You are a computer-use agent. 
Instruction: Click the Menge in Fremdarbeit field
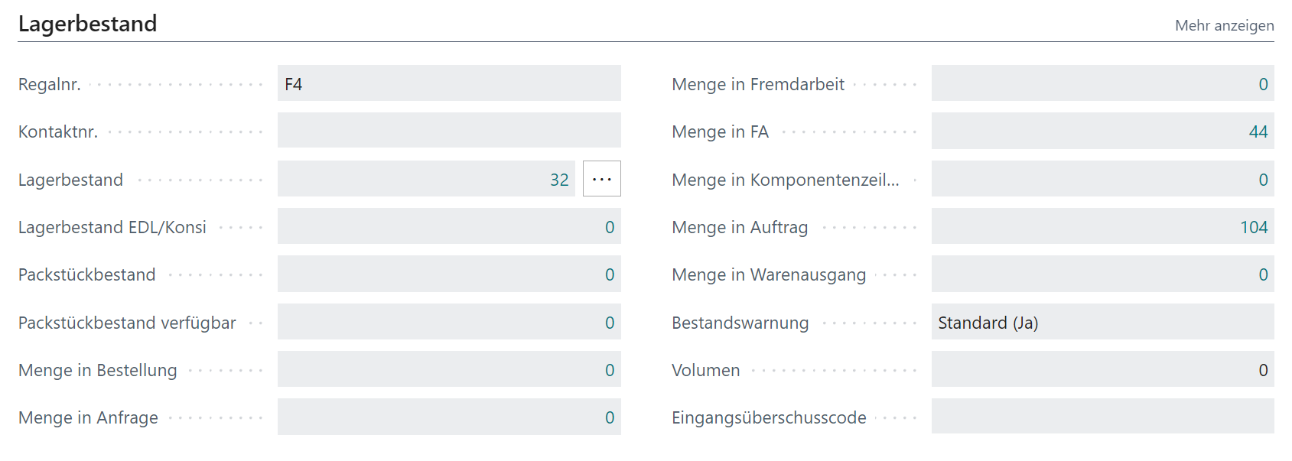[x=1102, y=84]
